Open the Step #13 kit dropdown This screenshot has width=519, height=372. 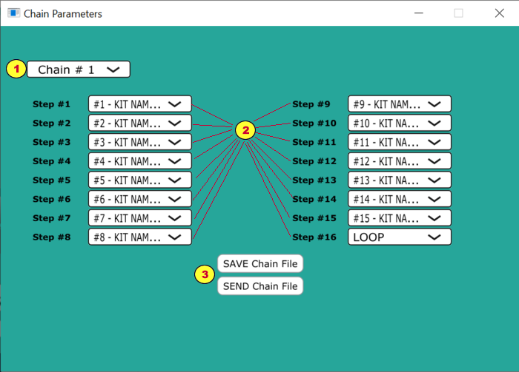point(400,180)
